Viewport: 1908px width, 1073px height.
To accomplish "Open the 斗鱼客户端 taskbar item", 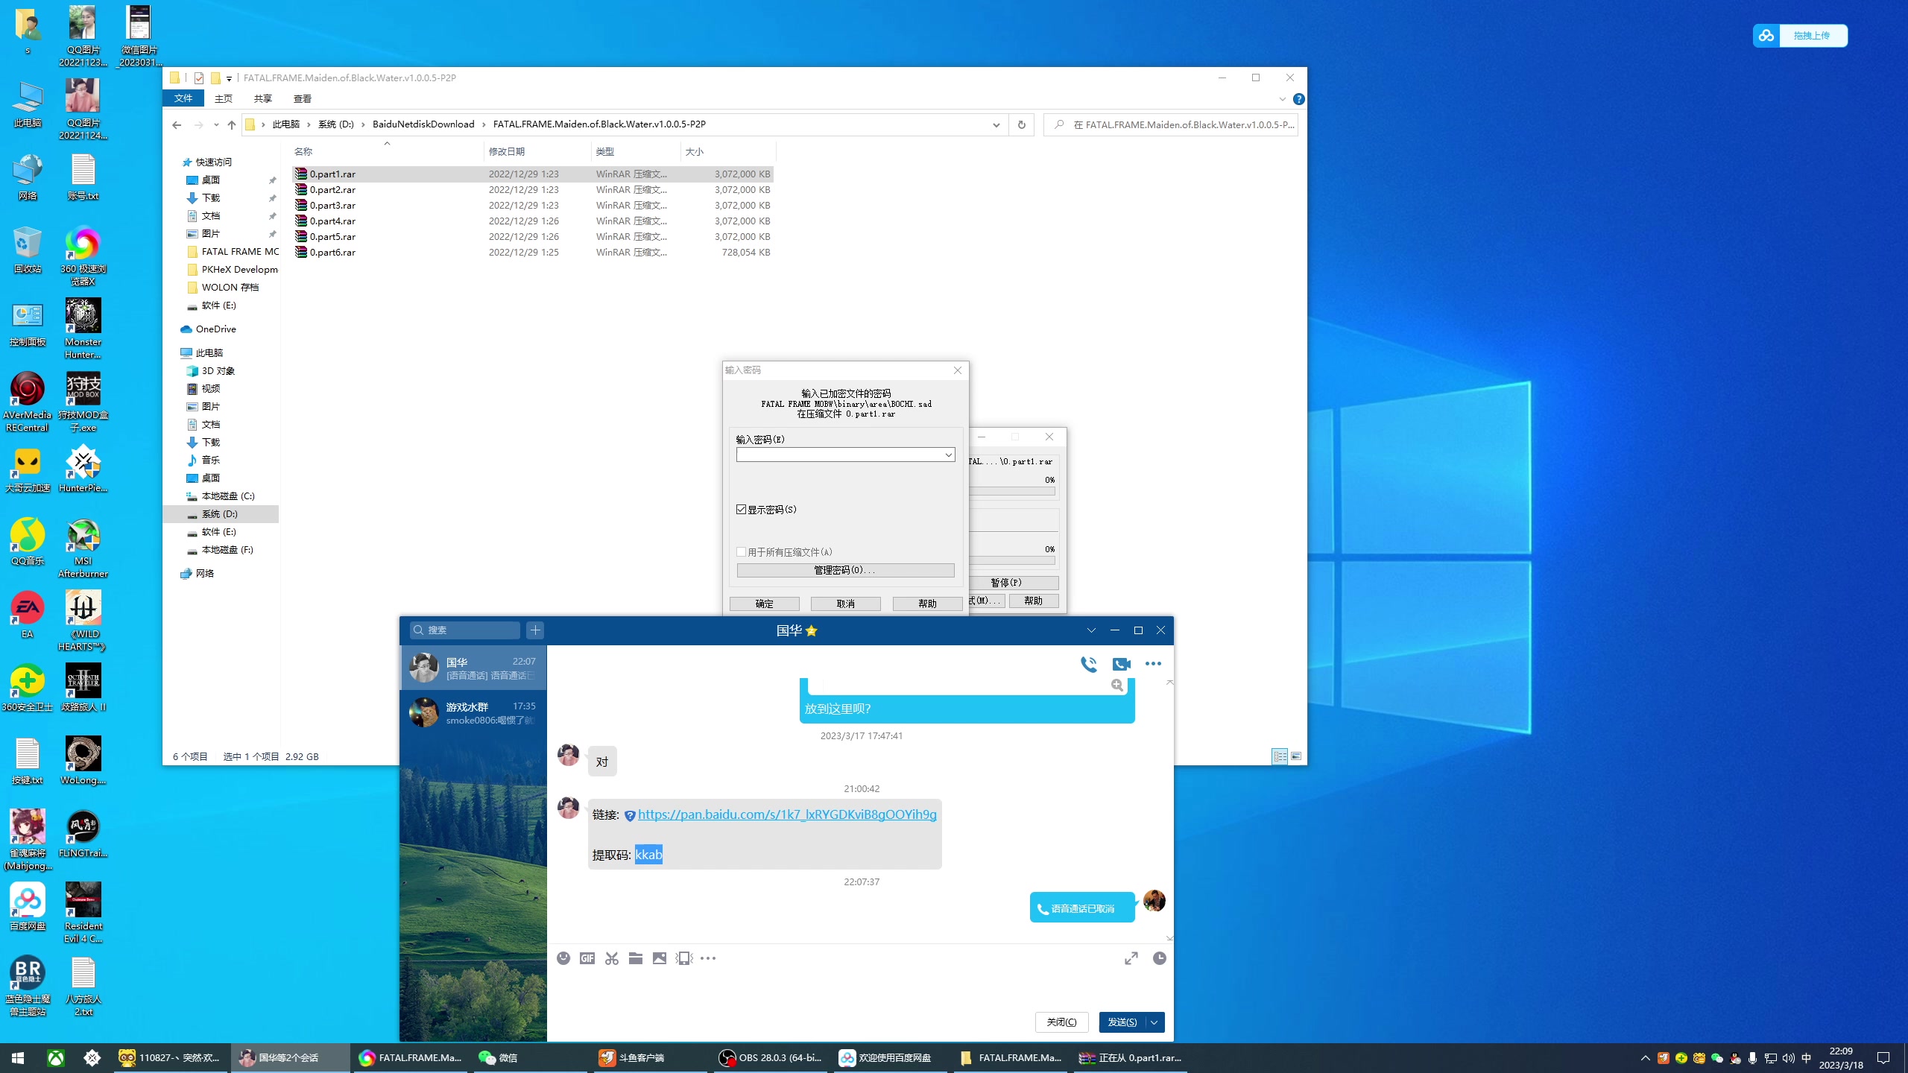I will coord(650,1058).
